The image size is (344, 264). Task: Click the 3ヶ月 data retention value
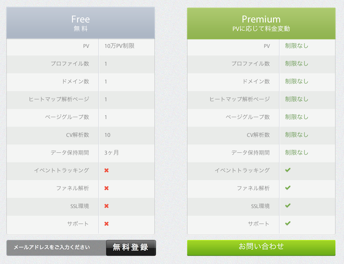112,153
